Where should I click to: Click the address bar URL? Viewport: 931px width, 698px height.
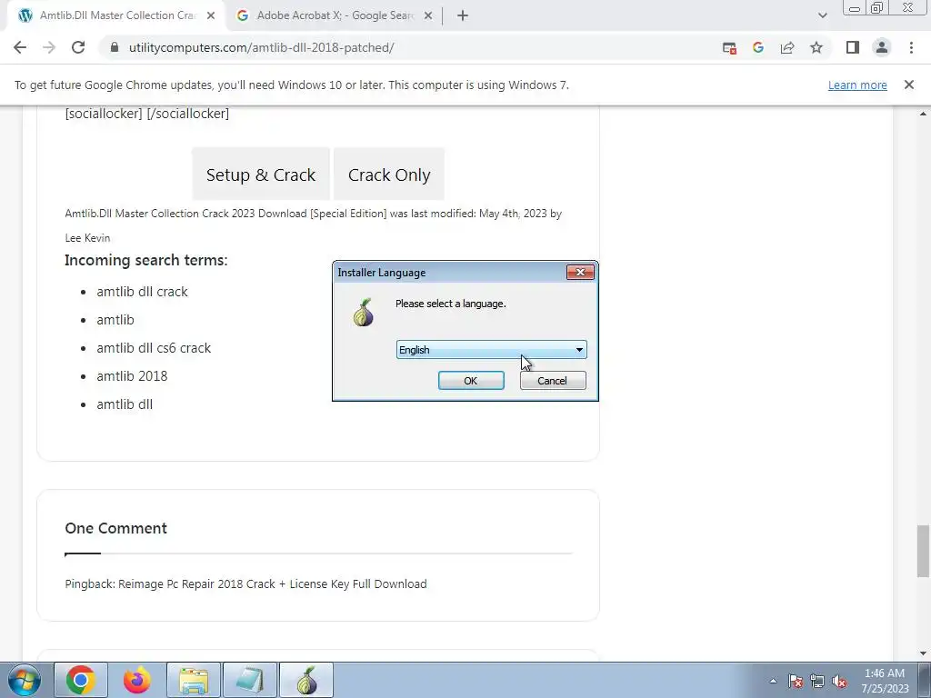(x=261, y=47)
